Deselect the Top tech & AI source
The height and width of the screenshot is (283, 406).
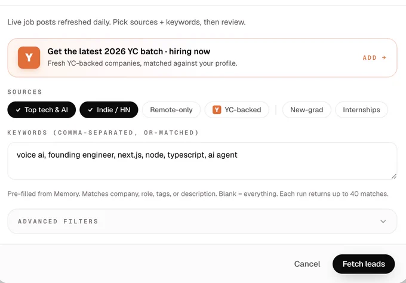coord(42,110)
